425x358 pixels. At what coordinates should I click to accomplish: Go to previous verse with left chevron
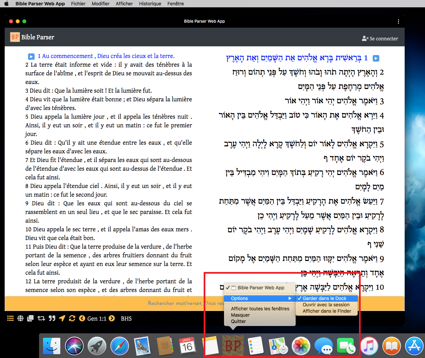pos(82,318)
